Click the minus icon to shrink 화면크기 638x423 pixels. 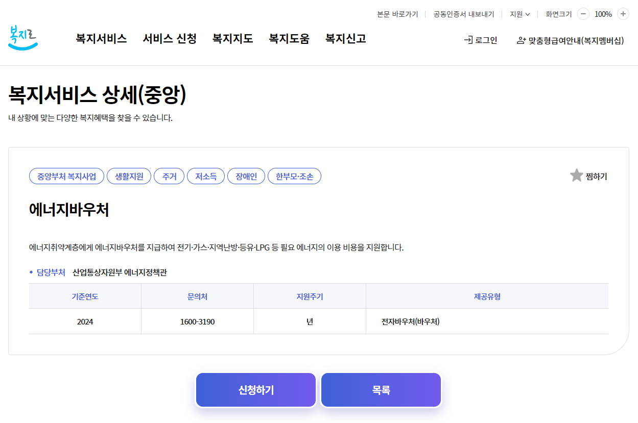click(x=583, y=14)
